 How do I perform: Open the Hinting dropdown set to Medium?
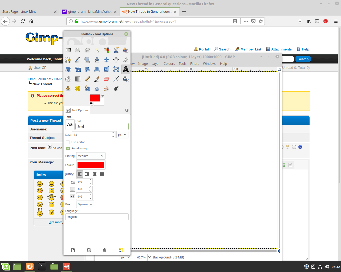pyautogui.click(x=91, y=156)
